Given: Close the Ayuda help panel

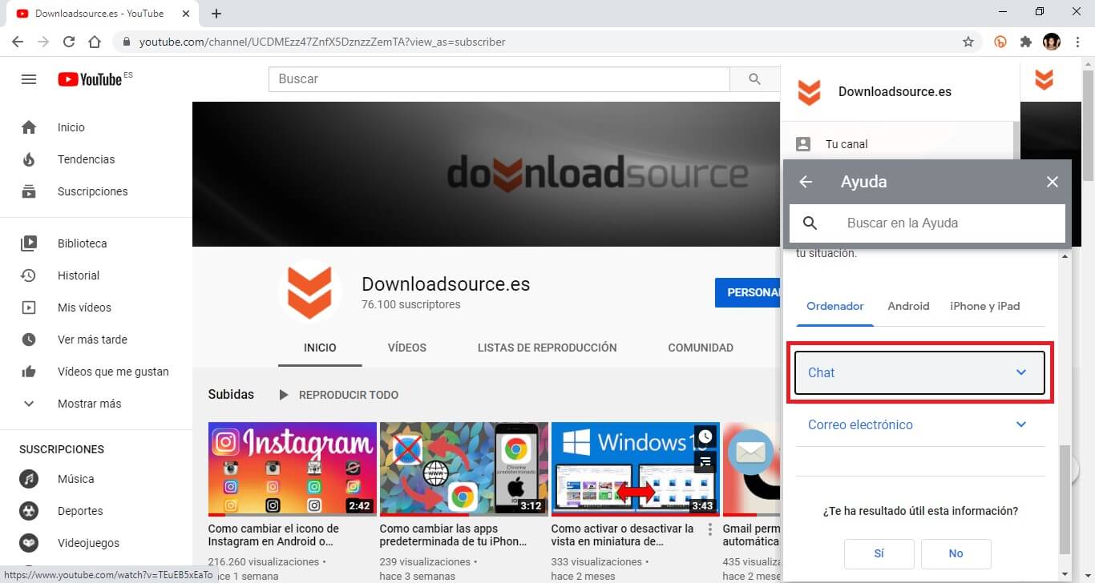Looking at the screenshot, I should [x=1053, y=182].
